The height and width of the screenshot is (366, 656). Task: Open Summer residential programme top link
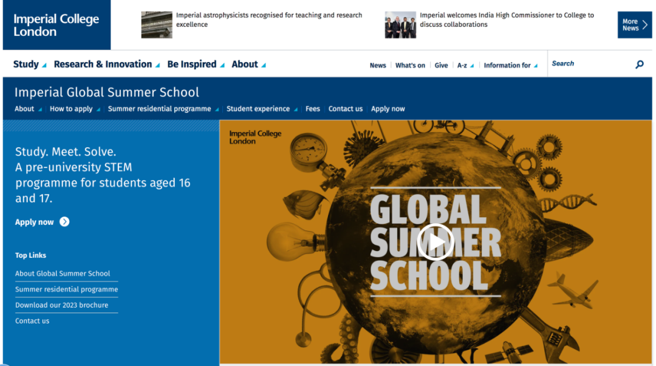(67, 289)
